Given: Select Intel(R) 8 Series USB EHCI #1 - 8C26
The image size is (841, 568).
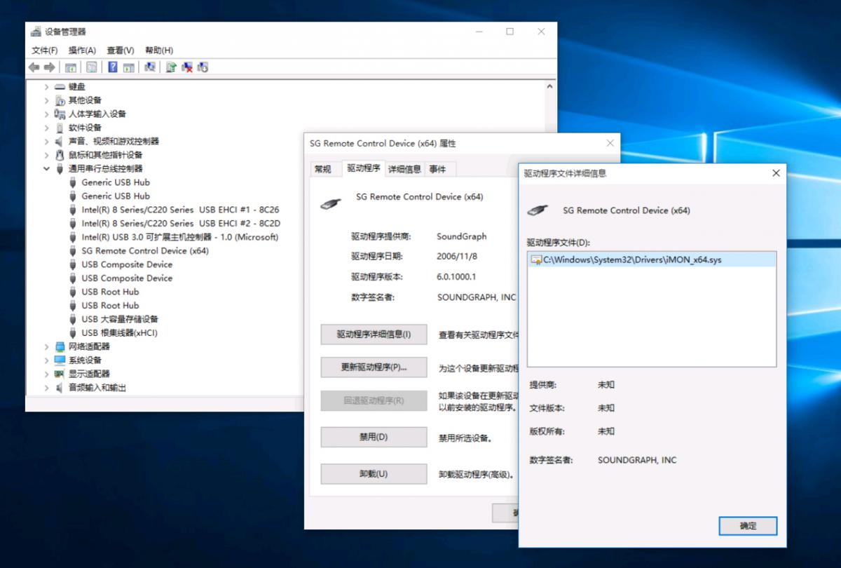Looking at the screenshot, I should (180, 210).
